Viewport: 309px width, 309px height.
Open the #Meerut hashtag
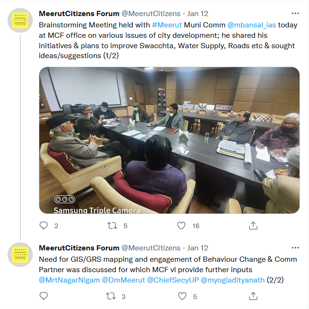click(167, 25)
